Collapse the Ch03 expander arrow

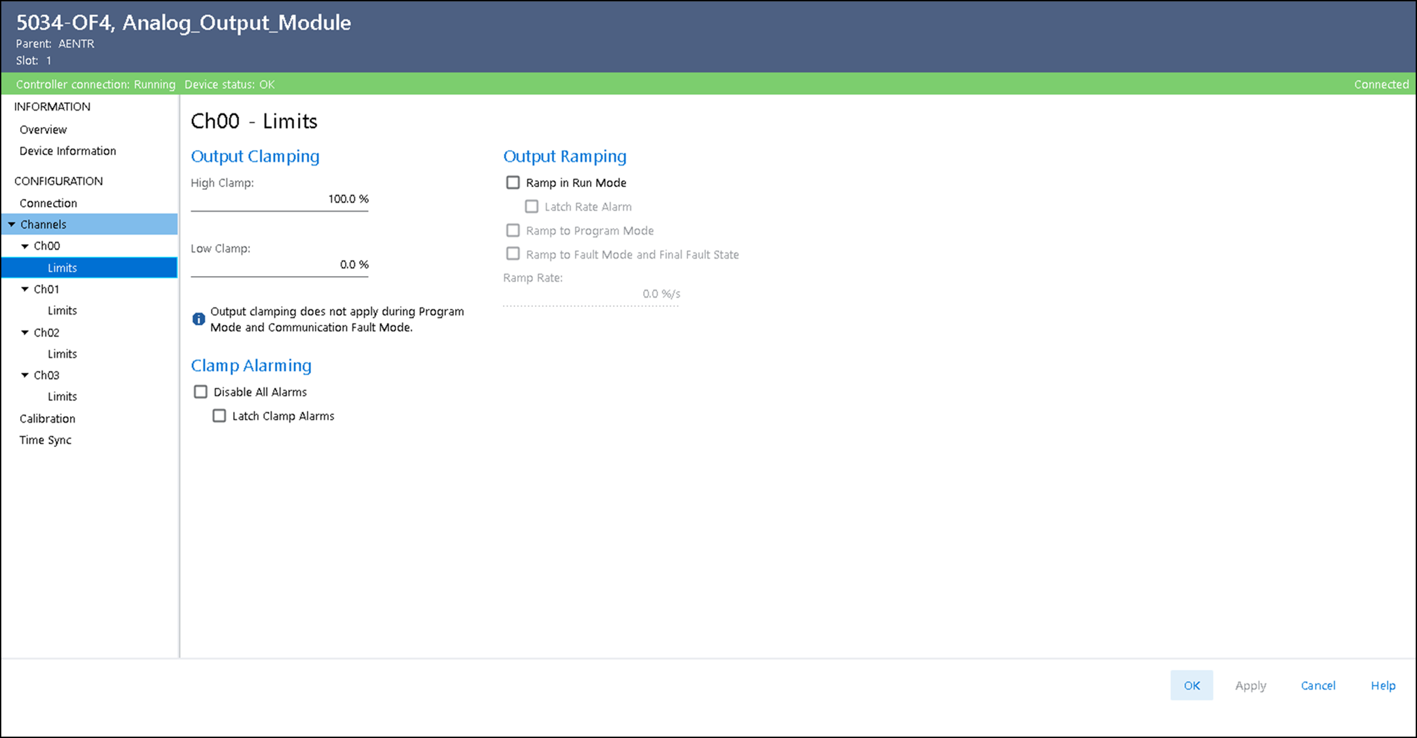25,375
